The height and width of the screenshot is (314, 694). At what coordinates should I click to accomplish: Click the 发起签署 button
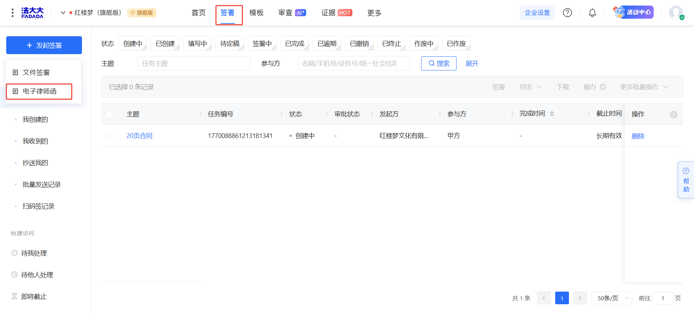coord(44,45)
